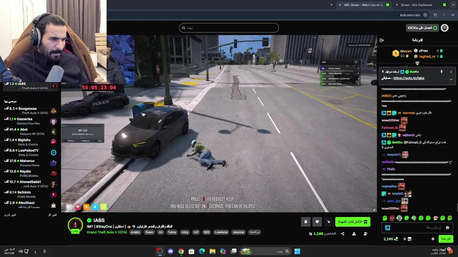Click the gavel icon in message box

pyautogui.click(x=388, y=228)
